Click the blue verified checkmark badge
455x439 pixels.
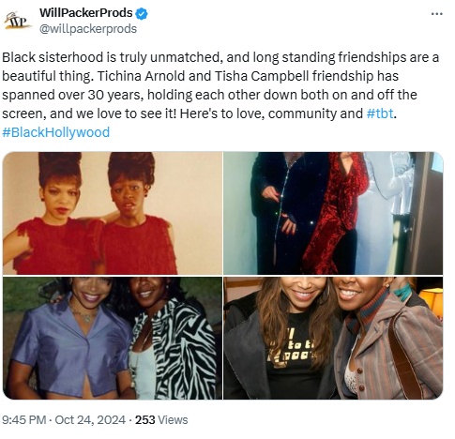coord(142,14)
